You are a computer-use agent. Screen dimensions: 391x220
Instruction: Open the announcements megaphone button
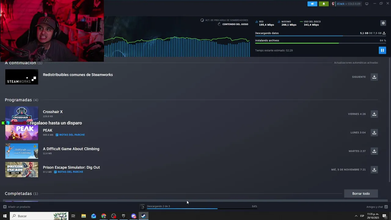[312, 4]
